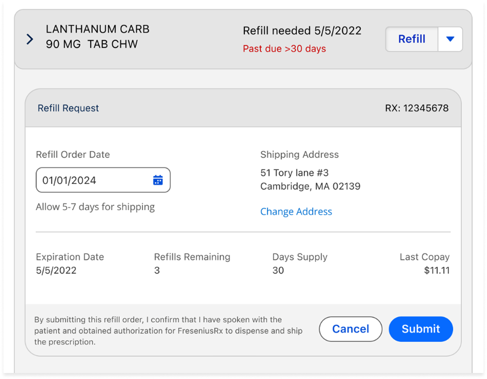Open the calendar date picker icon
487x379 pixels.
click(158, 180)
